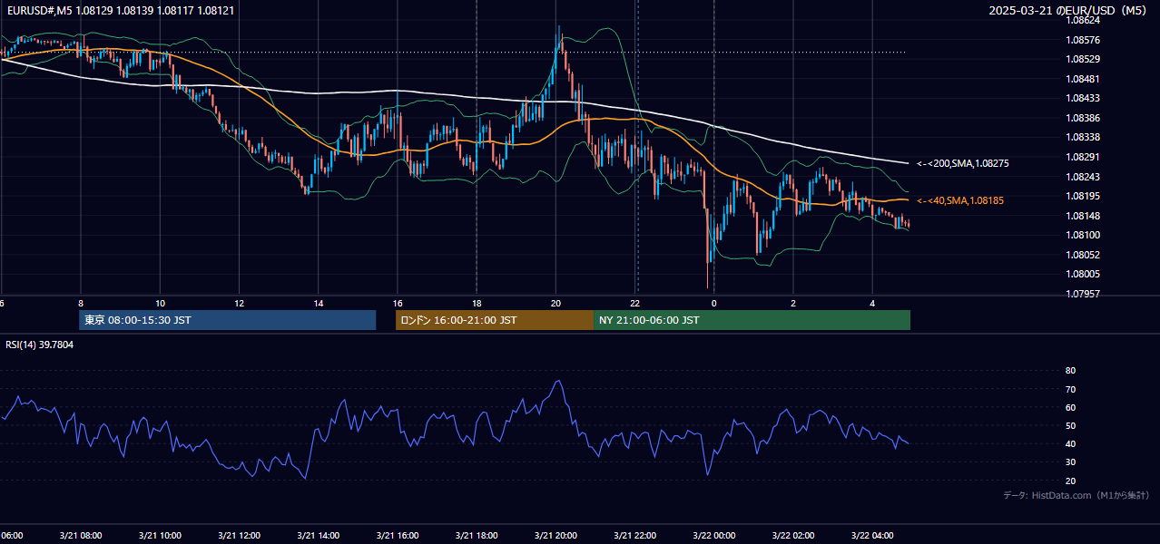Click price axis value 1.08195
This screenshot has width=1160, height=544.
[1083, 196]
